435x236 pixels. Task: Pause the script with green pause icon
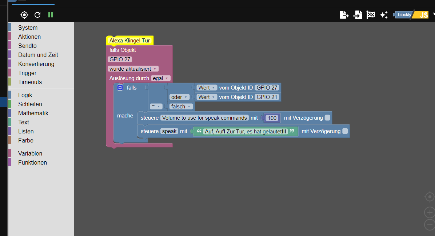click(51, 15)
